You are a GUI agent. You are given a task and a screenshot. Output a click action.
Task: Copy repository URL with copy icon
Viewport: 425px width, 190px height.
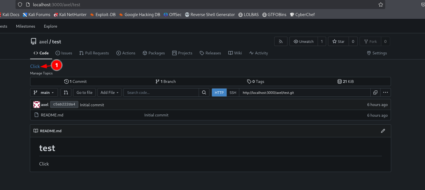click(375, 92)
